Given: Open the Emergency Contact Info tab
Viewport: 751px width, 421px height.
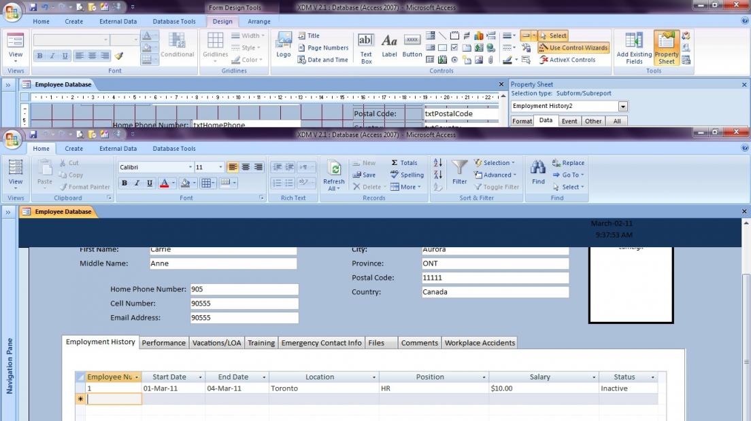Looking at the screenshot, I should [x=321, y=343].
